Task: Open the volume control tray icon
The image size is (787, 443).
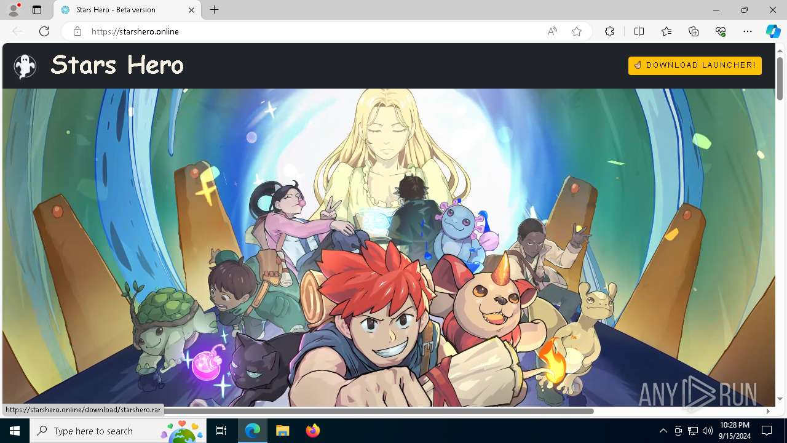Action: tap(708, 431)
